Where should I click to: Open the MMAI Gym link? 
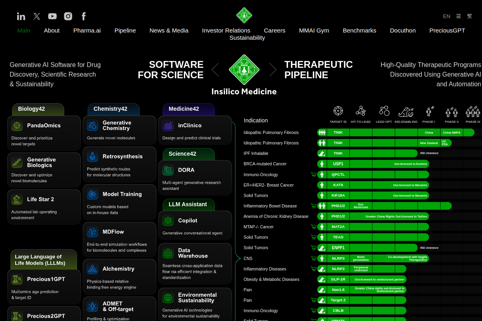314,30
